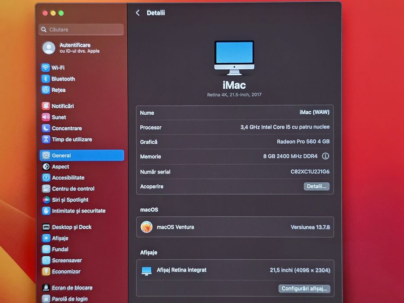Click Versiunea 13.7.8 text
The width and height of the screenshot is (404, 303).
point(310,227)
